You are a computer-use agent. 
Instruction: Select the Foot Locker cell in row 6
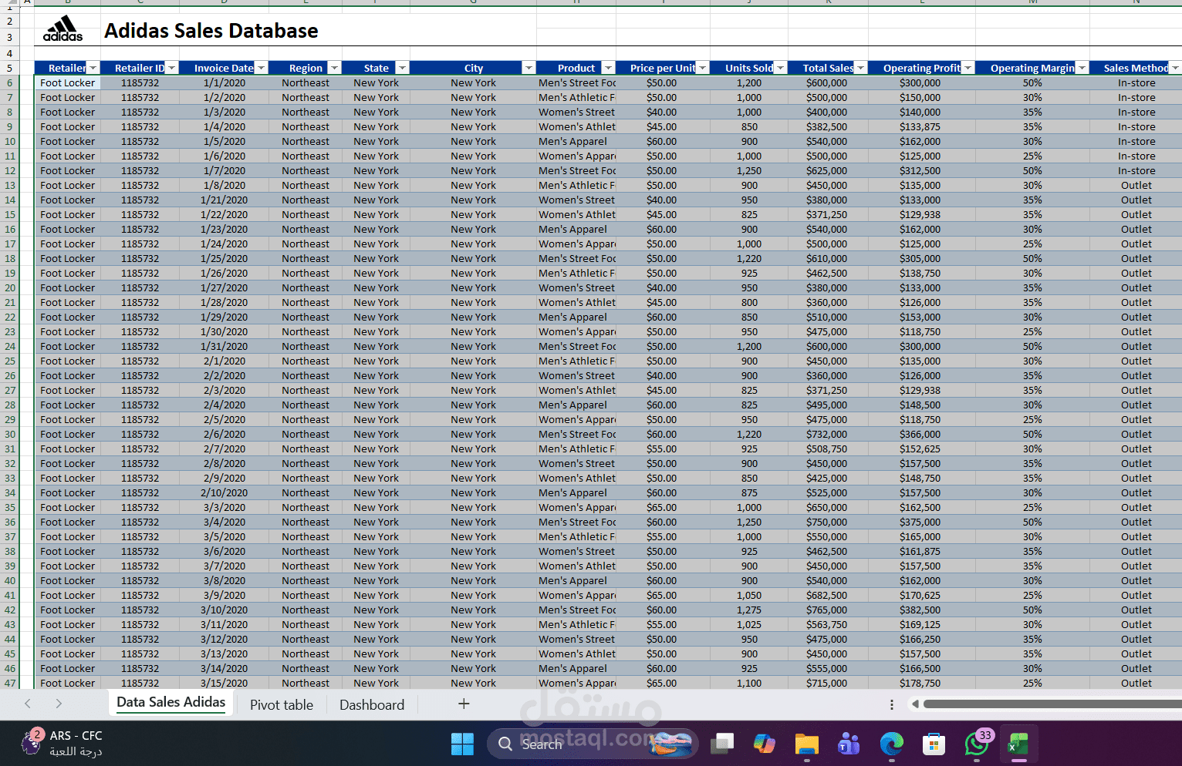[68, 82]
